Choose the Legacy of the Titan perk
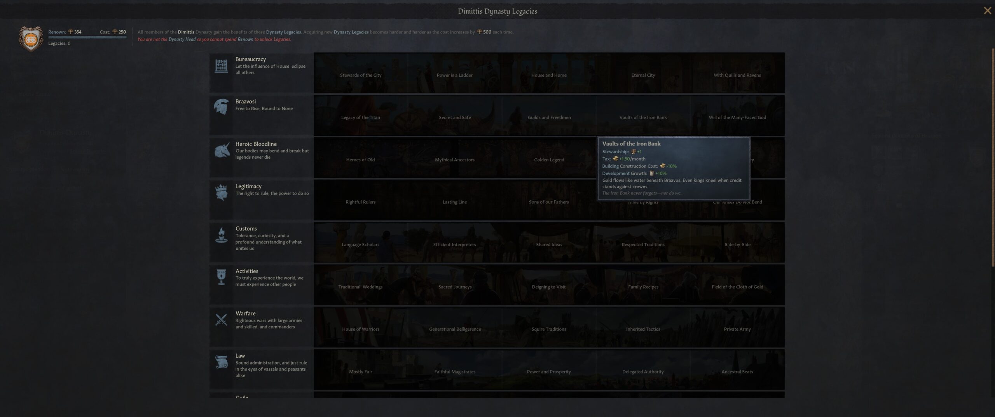This screenshot has height=417, width=995. 360,117
